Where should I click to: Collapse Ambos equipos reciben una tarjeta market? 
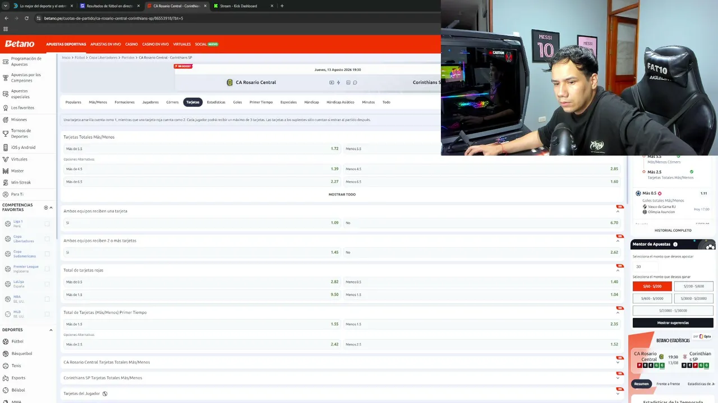618,211
